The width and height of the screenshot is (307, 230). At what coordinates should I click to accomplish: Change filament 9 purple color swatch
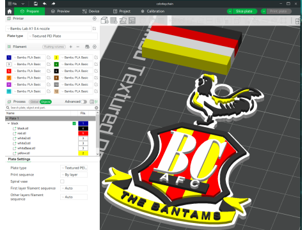(x=9, y=84)
